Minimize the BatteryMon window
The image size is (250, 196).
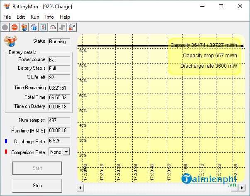(202, 6)
